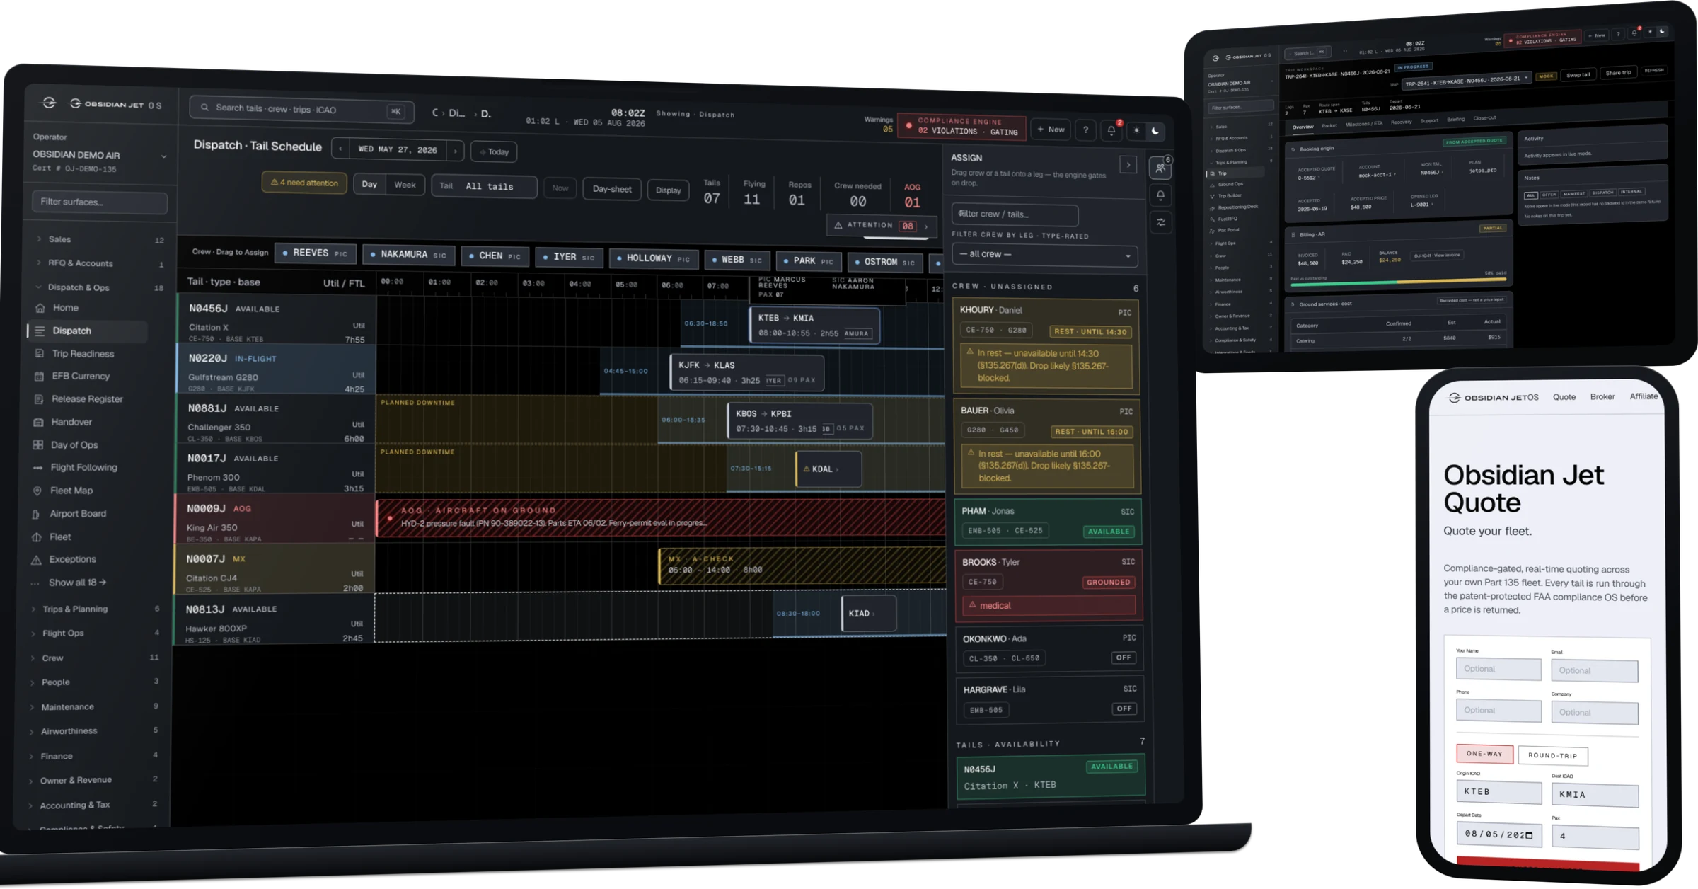Open the Day of Ops grid icon
This screenshot has height=889, width=1698.
tap(38, 444)
